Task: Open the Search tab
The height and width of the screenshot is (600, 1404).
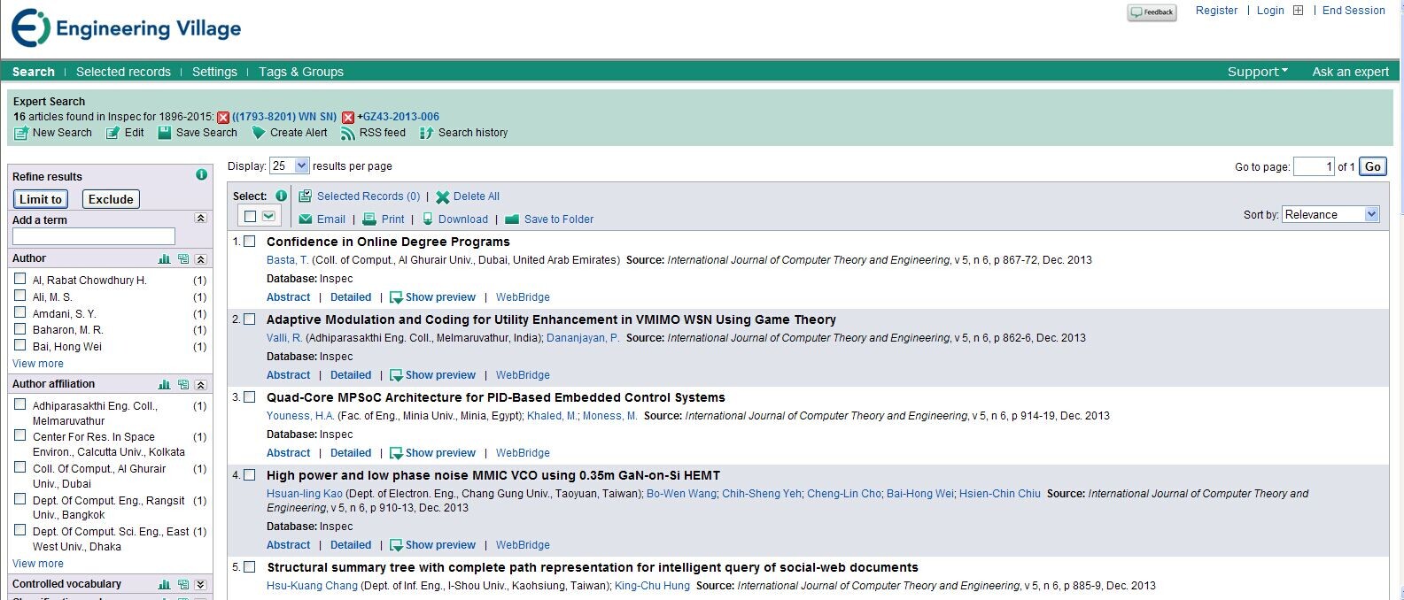Action: tap(34, 72)
